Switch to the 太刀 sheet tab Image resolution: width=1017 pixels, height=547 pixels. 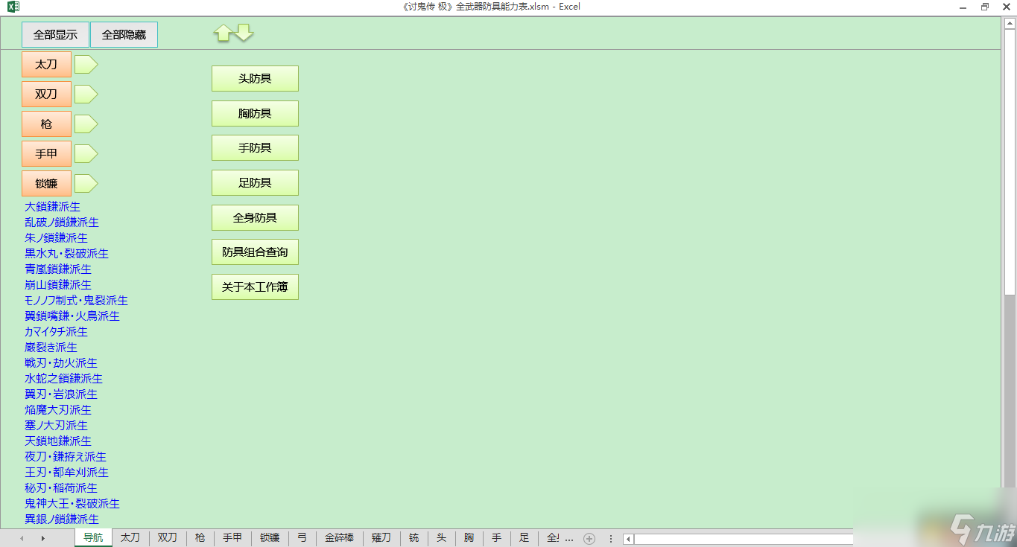coord(130,537)
